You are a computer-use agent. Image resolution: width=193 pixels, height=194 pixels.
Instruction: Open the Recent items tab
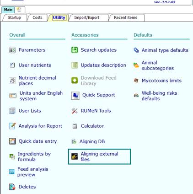tap(125, 18)
